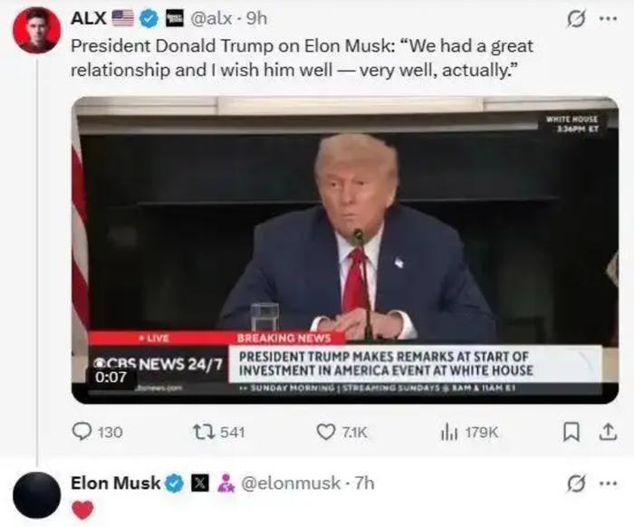Share ALX's post via the upload arrow icon

tap(608, 432)
